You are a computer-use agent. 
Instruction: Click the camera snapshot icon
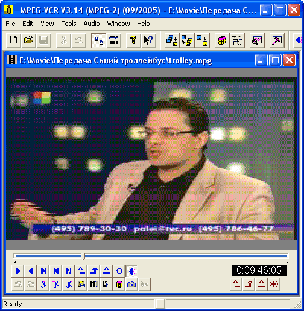(x=131, y=284)
